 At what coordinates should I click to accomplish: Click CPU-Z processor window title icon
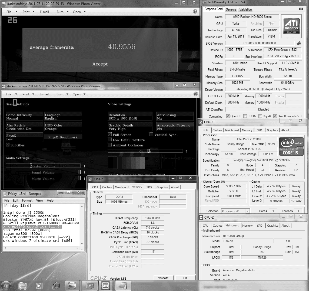(201, 122)
